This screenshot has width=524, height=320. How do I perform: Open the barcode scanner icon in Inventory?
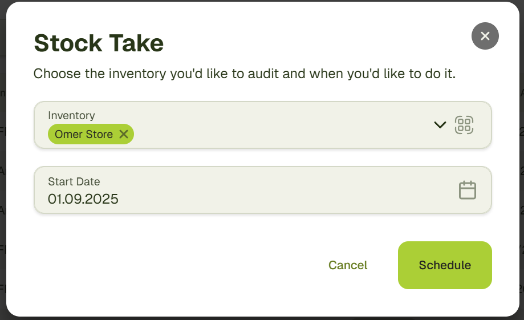coord(464,125)
